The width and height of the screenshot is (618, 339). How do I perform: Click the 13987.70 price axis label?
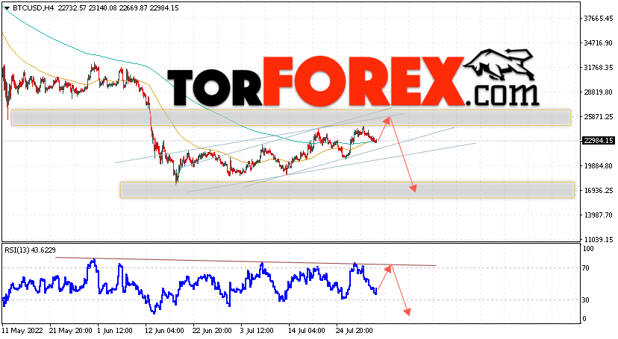599,215
